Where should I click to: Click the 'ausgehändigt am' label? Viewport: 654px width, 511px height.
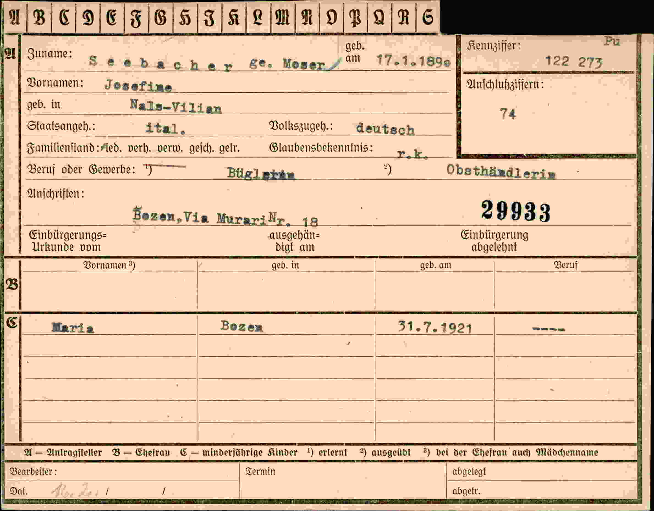pyautogui.click(x=294, y=241)
